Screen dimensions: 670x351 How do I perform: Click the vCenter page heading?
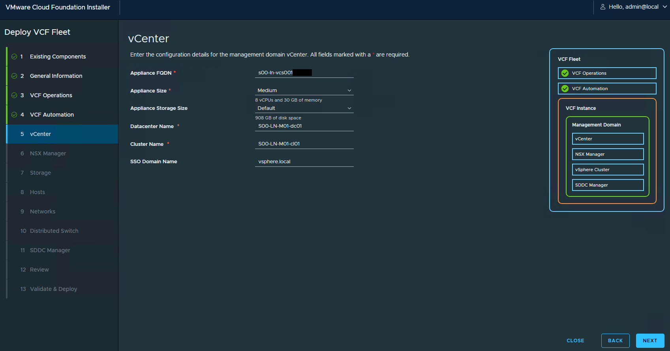click(148, 39)
